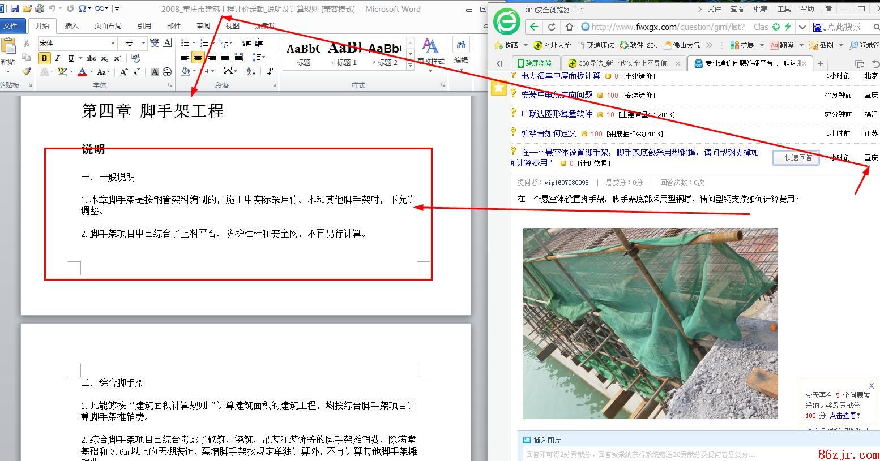Screen dimensions: 880x461
Task: Click the Save icon in Word
Action: click(x=15, y=8)
